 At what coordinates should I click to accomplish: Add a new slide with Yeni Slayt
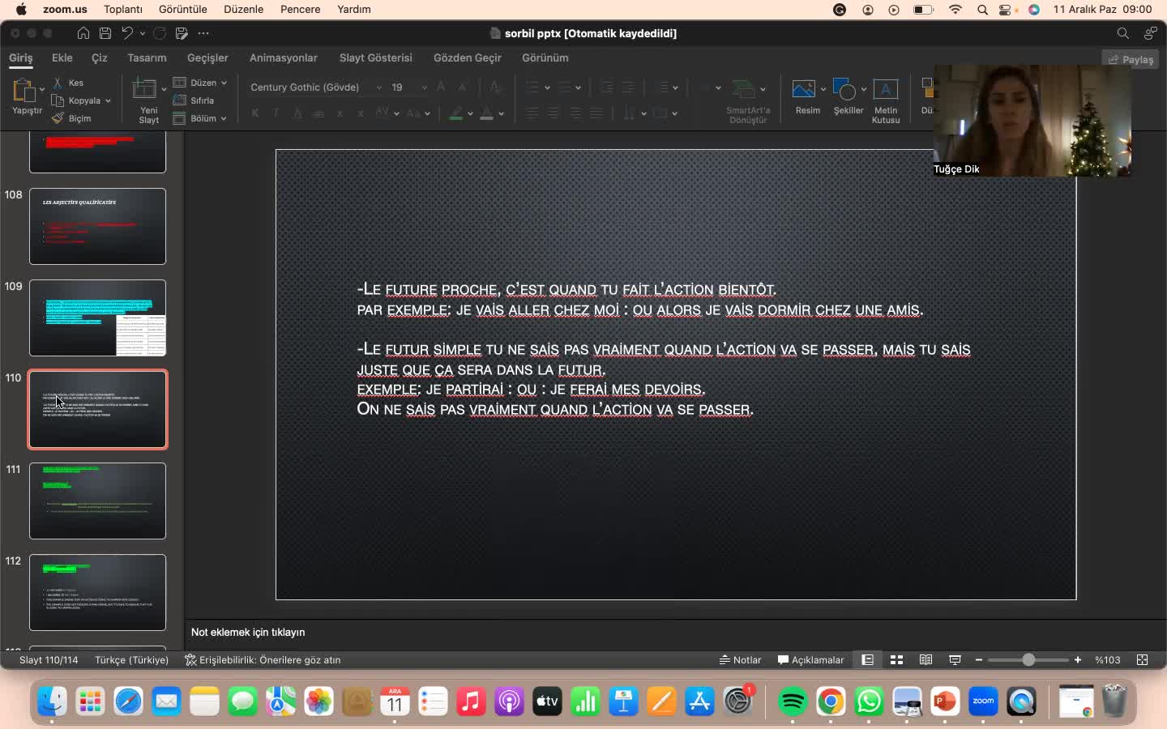[x=148, y=100]
